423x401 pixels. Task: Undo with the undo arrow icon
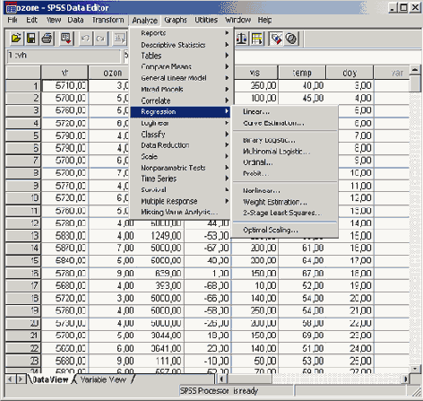point(85,39)
